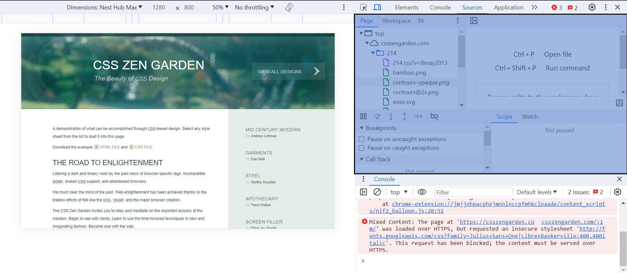Edit the viewport width field 1280
This screenshot has height=273, width=627.
pyautogui.click(x=159, y=7)
